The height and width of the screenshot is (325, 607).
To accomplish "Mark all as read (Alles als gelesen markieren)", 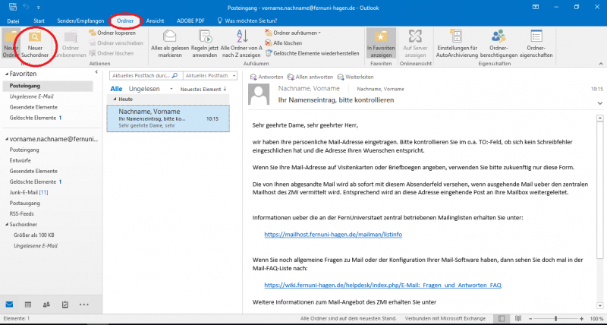I will [x=170, y=44].
